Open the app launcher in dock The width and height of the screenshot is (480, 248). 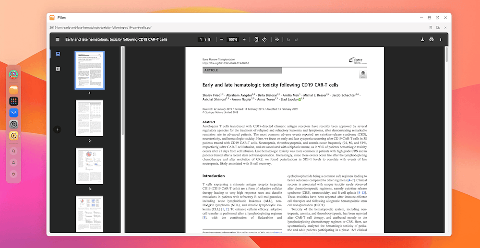13,101
